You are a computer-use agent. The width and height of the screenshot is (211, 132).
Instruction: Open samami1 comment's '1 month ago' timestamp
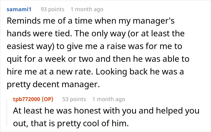point(87,9)
